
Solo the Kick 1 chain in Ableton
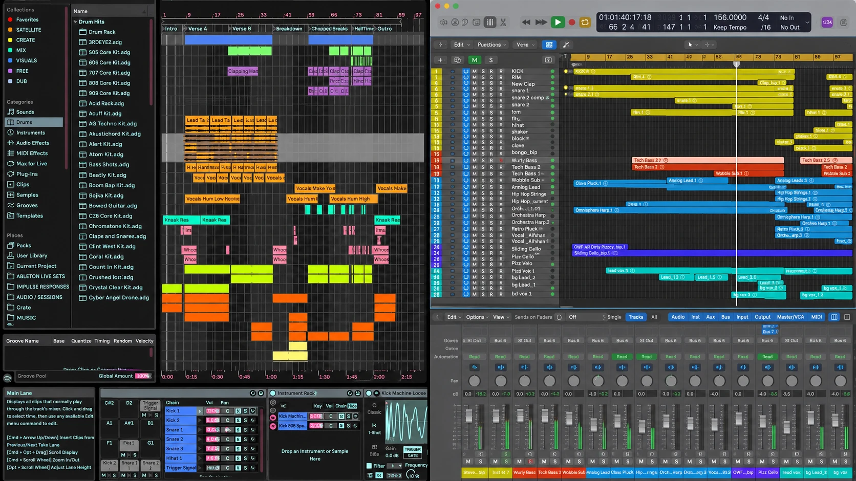(245, 411)
